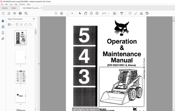Image resolution: width=175 pixels, height=111 pixels.
Task: Close the Page Thumbnails panel
Action: tap(34, 19)
